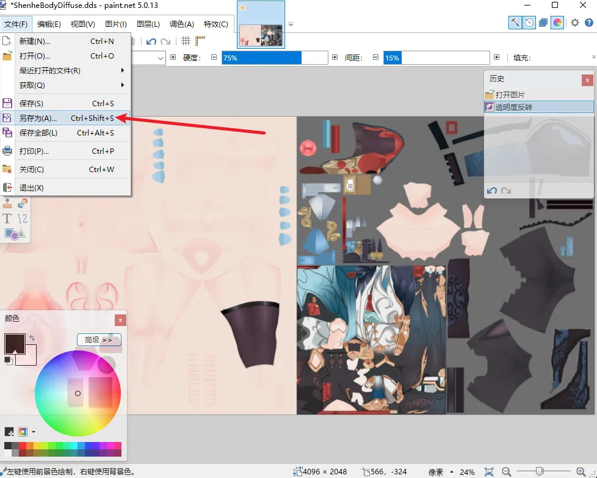Viewport: 597px width, 478px height.
Task: Close the 颜色 panel
Action: point(120,320)
